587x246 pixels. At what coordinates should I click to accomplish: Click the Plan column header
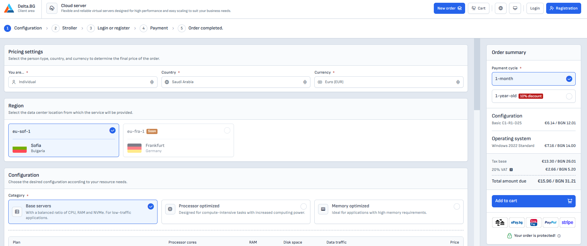(17, 242)
